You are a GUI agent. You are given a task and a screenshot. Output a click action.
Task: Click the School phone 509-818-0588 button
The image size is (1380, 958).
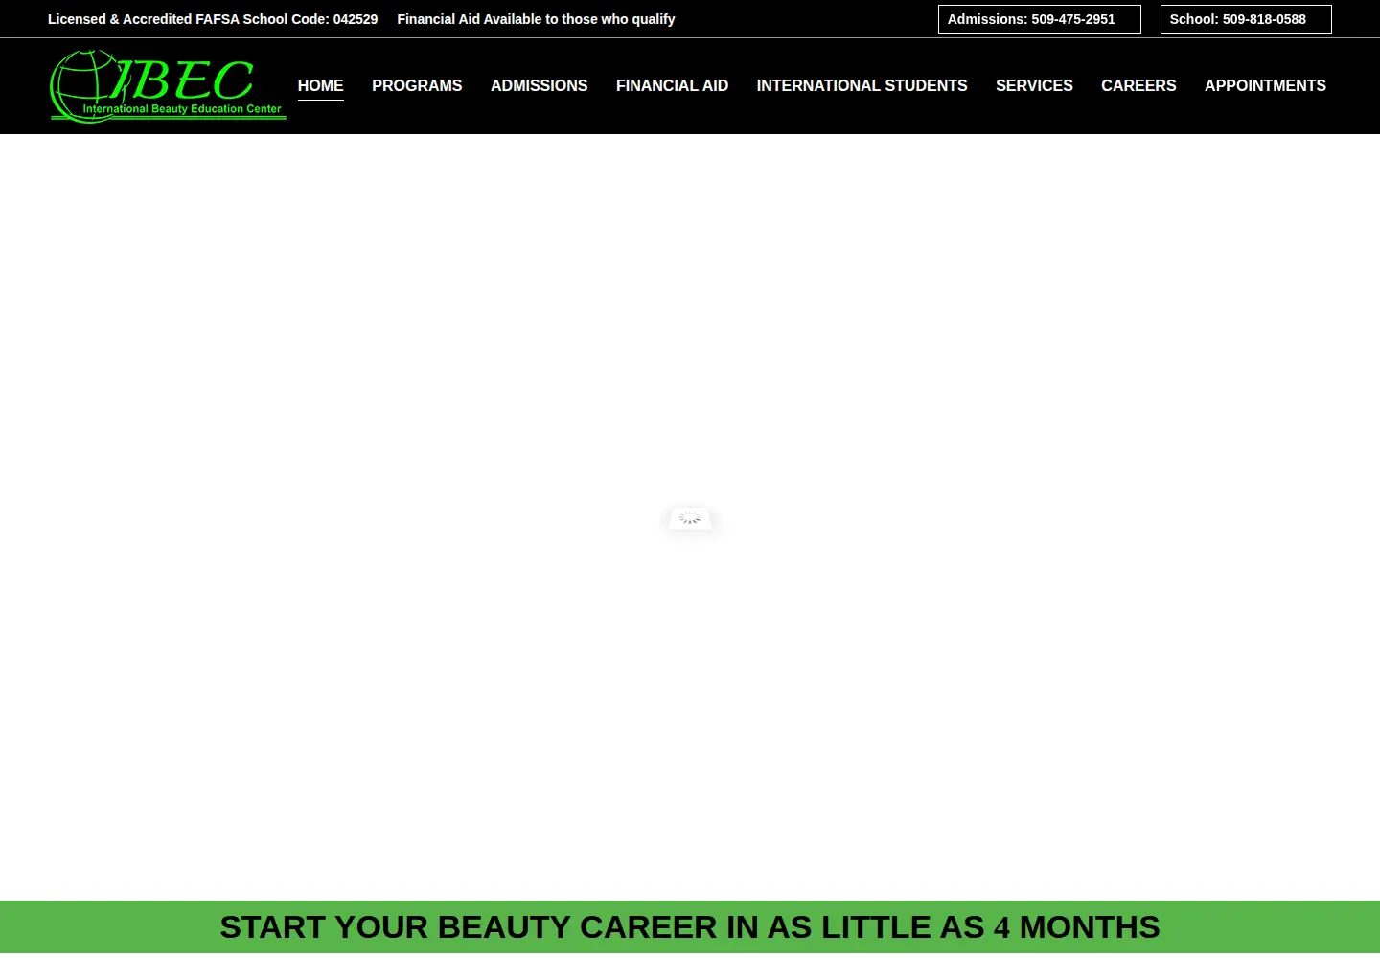[x=1246, y=19]
